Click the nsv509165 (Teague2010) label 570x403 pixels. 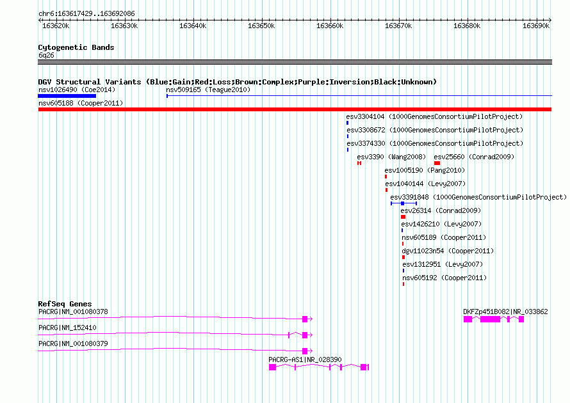[208, 90]
